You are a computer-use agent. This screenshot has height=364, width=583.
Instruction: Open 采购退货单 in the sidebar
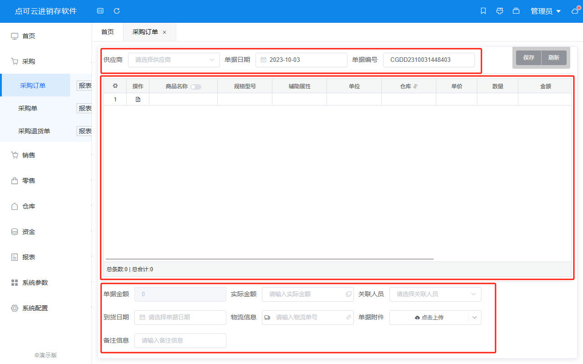[x=34, y=131]
